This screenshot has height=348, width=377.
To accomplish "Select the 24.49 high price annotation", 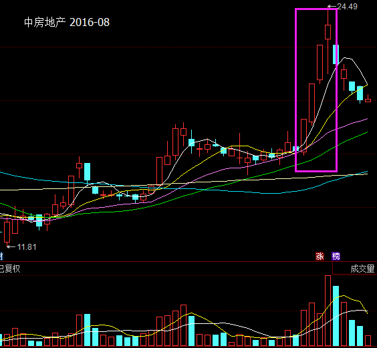I will [x=347, y=7].
